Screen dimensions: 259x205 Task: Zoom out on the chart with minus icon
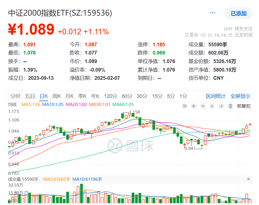(x=203, y=106)
